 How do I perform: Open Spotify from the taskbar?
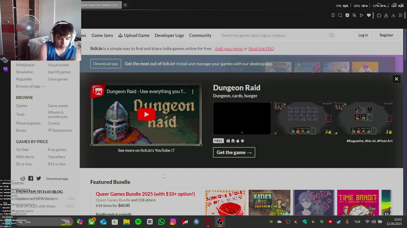(x=138, y=222)
